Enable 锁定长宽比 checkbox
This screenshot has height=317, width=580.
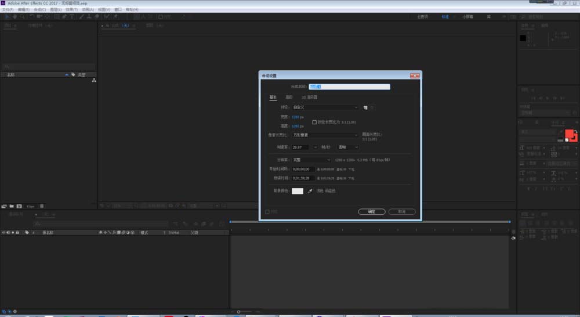pyautogui.click(x=314, y=123)
